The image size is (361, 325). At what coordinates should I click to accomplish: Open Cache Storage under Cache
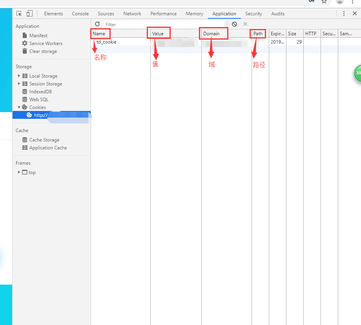coord(44,140)
